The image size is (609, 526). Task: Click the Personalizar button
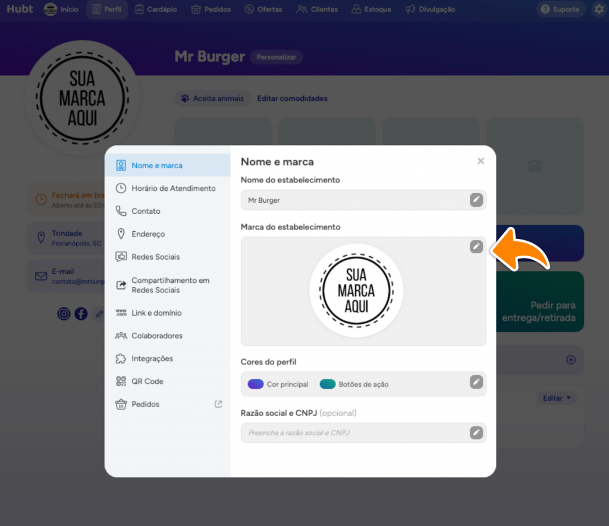[x=276, y=57]
